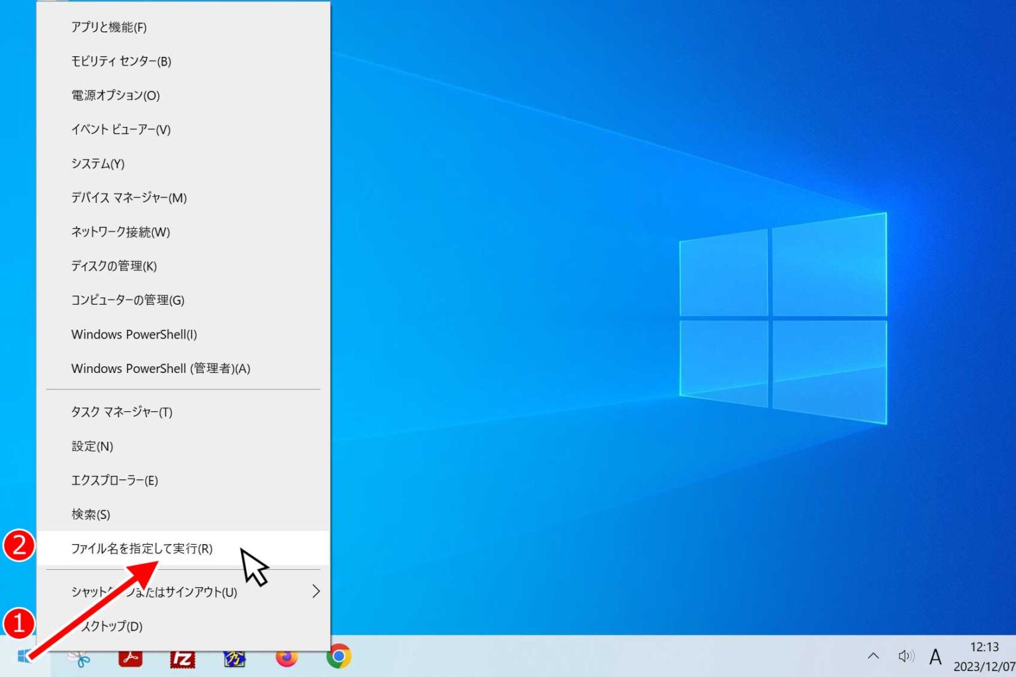Screen dimensions: 1016x677
Task: Open エクスプローラー
Action: [114, 480]
